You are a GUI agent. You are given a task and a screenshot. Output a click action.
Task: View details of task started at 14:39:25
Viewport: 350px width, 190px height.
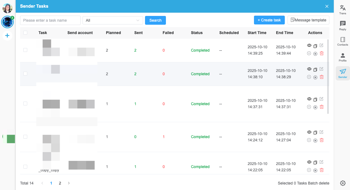pyautogui.click(x=309, y=46)
